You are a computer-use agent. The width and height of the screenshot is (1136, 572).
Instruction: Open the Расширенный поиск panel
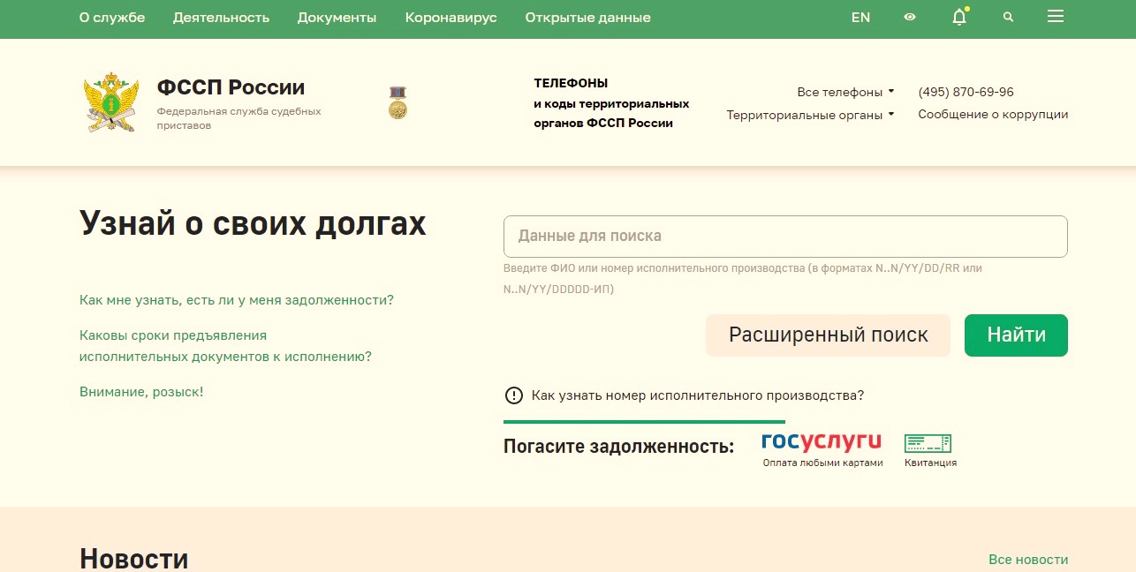pos(827,335)
